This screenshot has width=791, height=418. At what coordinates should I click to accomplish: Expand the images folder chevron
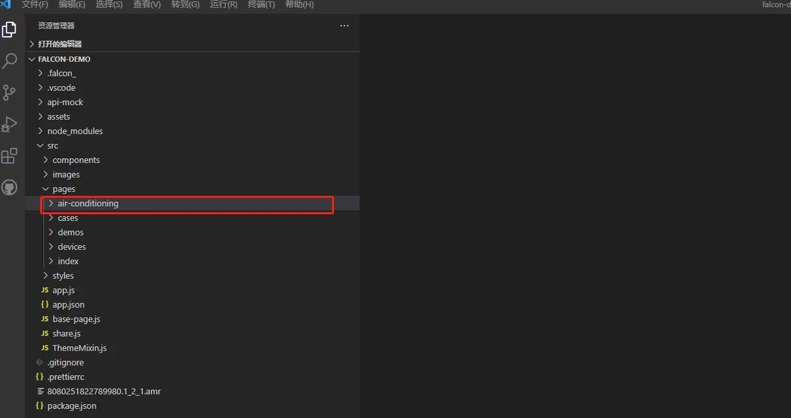click(x=46, y=174)
